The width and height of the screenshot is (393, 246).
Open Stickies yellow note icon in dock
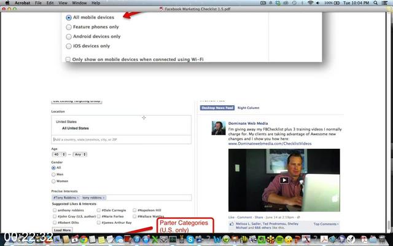tap(101, 240)
